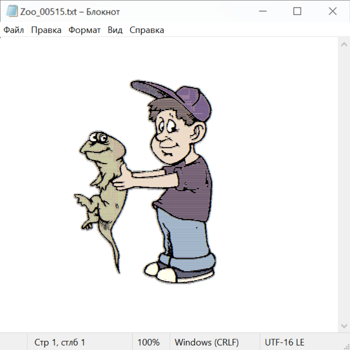Click the Notepad icon in the title bar
The height and width of the screenshot is (350, 350).
coord(12,12)
